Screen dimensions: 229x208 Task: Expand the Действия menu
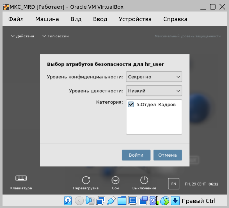click(x=22, y=36)
